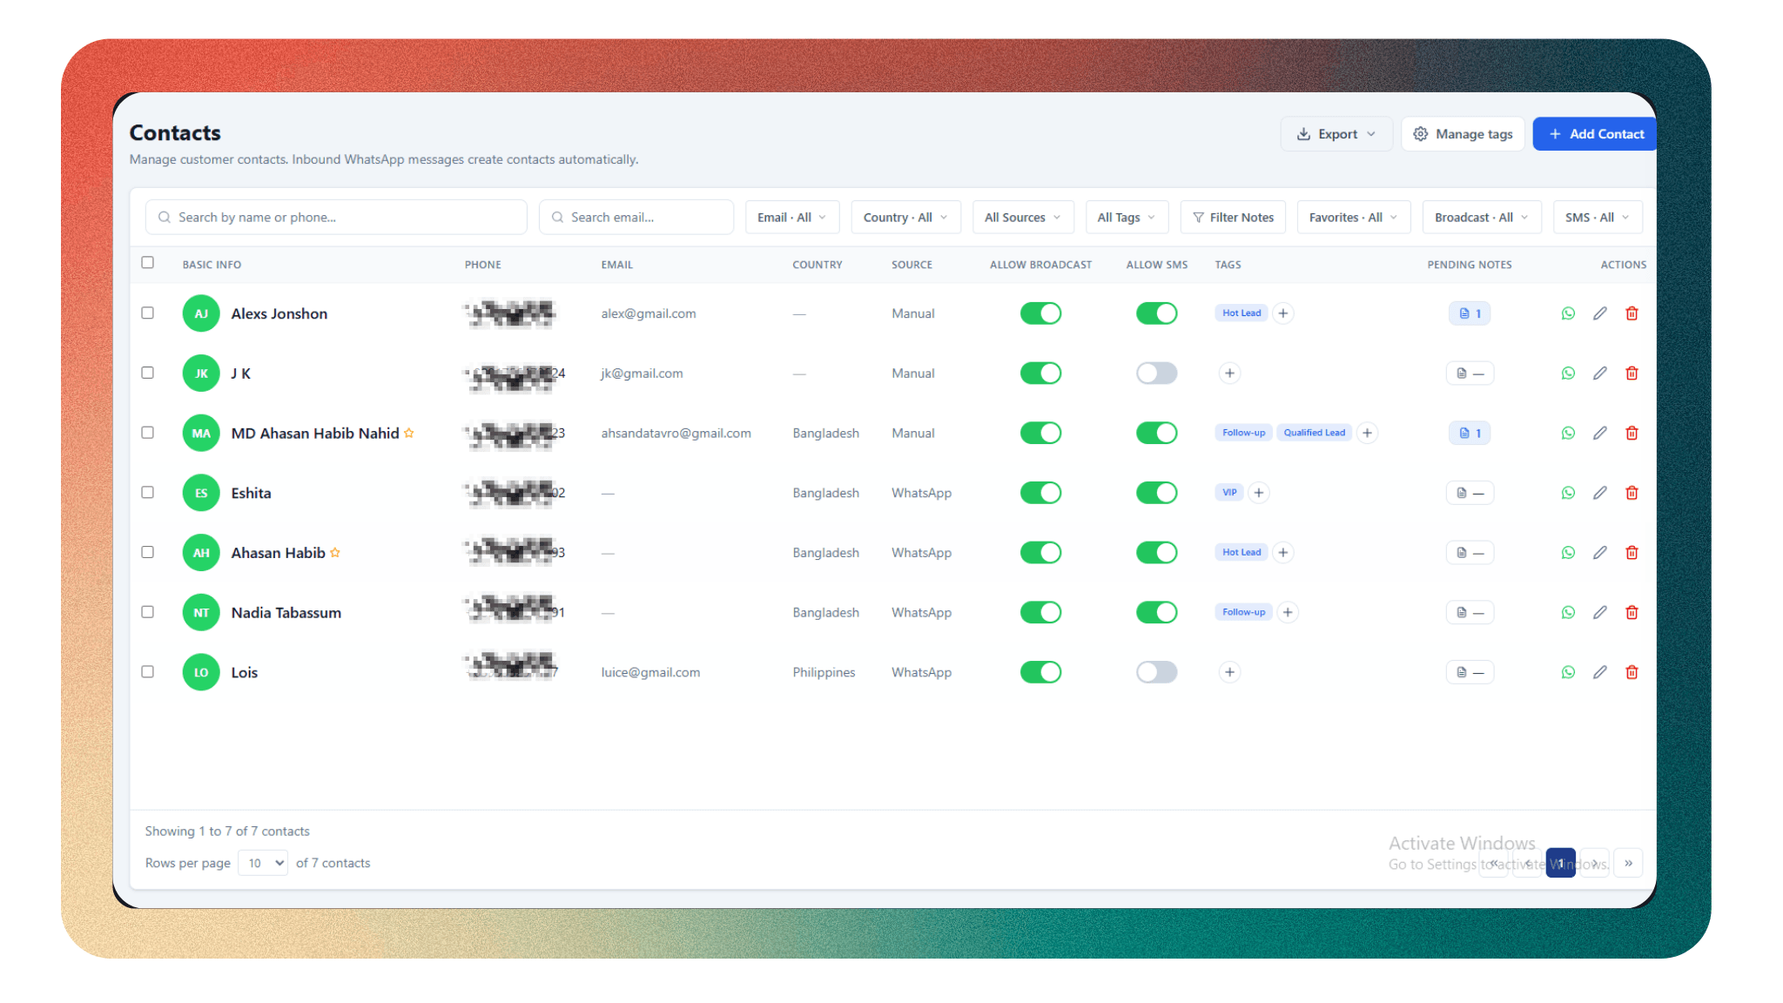Select all contacts with header checkbox

[x=148, y=263]
